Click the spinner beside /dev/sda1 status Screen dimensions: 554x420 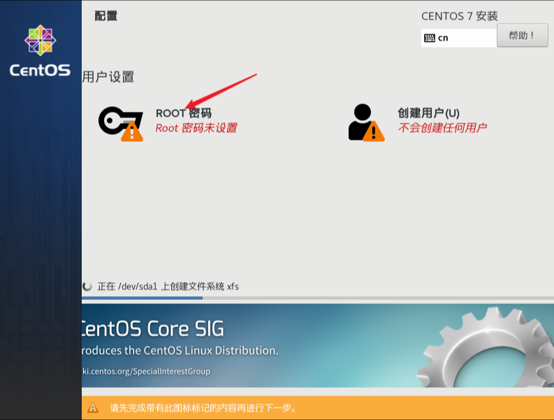87,287
